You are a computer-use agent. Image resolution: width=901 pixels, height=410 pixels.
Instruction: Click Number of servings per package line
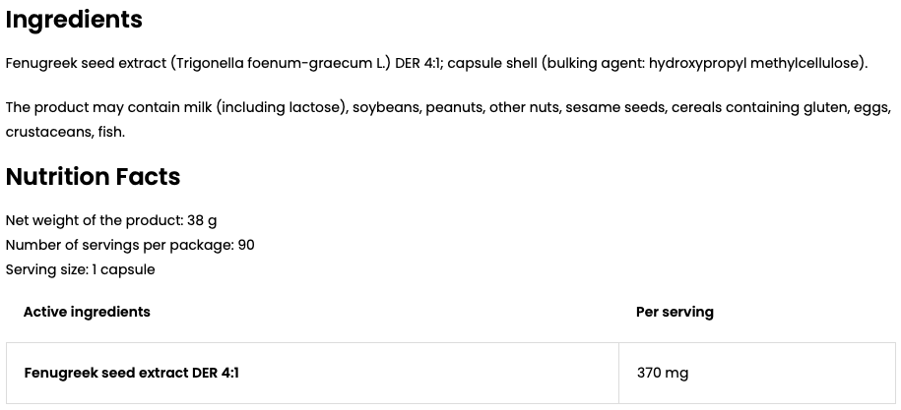tap(130, 246)
